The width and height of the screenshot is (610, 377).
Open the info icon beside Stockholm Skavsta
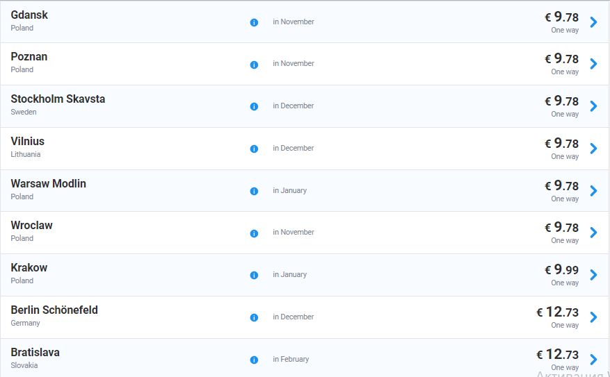click(x=254, y=106)
